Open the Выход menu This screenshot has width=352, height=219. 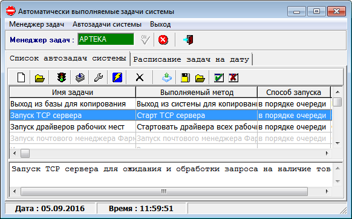(x=160, y=24)
